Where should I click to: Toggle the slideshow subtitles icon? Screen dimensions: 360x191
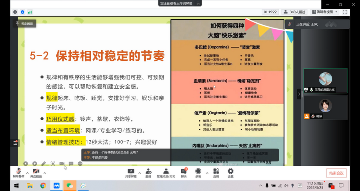tap(71, 163)
